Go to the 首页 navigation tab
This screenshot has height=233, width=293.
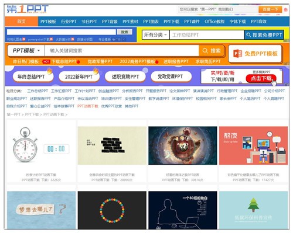(x=21, y=22)
